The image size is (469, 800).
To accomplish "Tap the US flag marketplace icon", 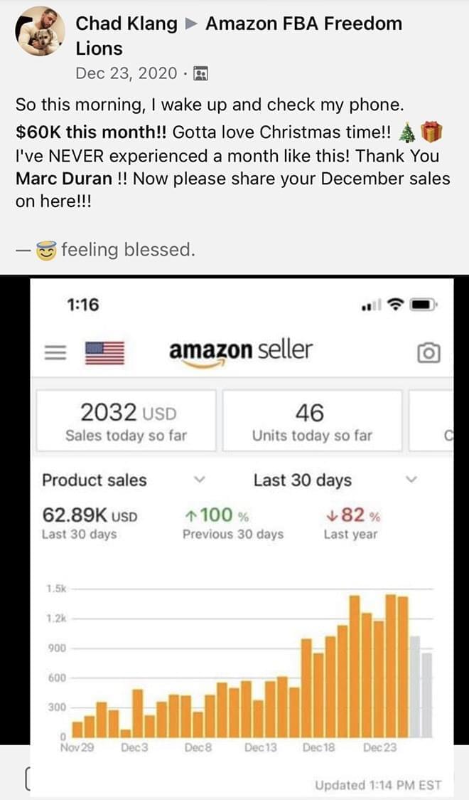I will pos(104,352).
